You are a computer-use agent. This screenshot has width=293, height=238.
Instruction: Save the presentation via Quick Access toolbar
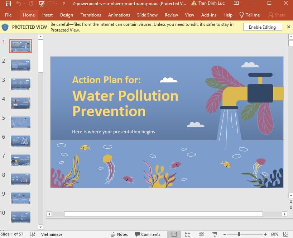9,4
